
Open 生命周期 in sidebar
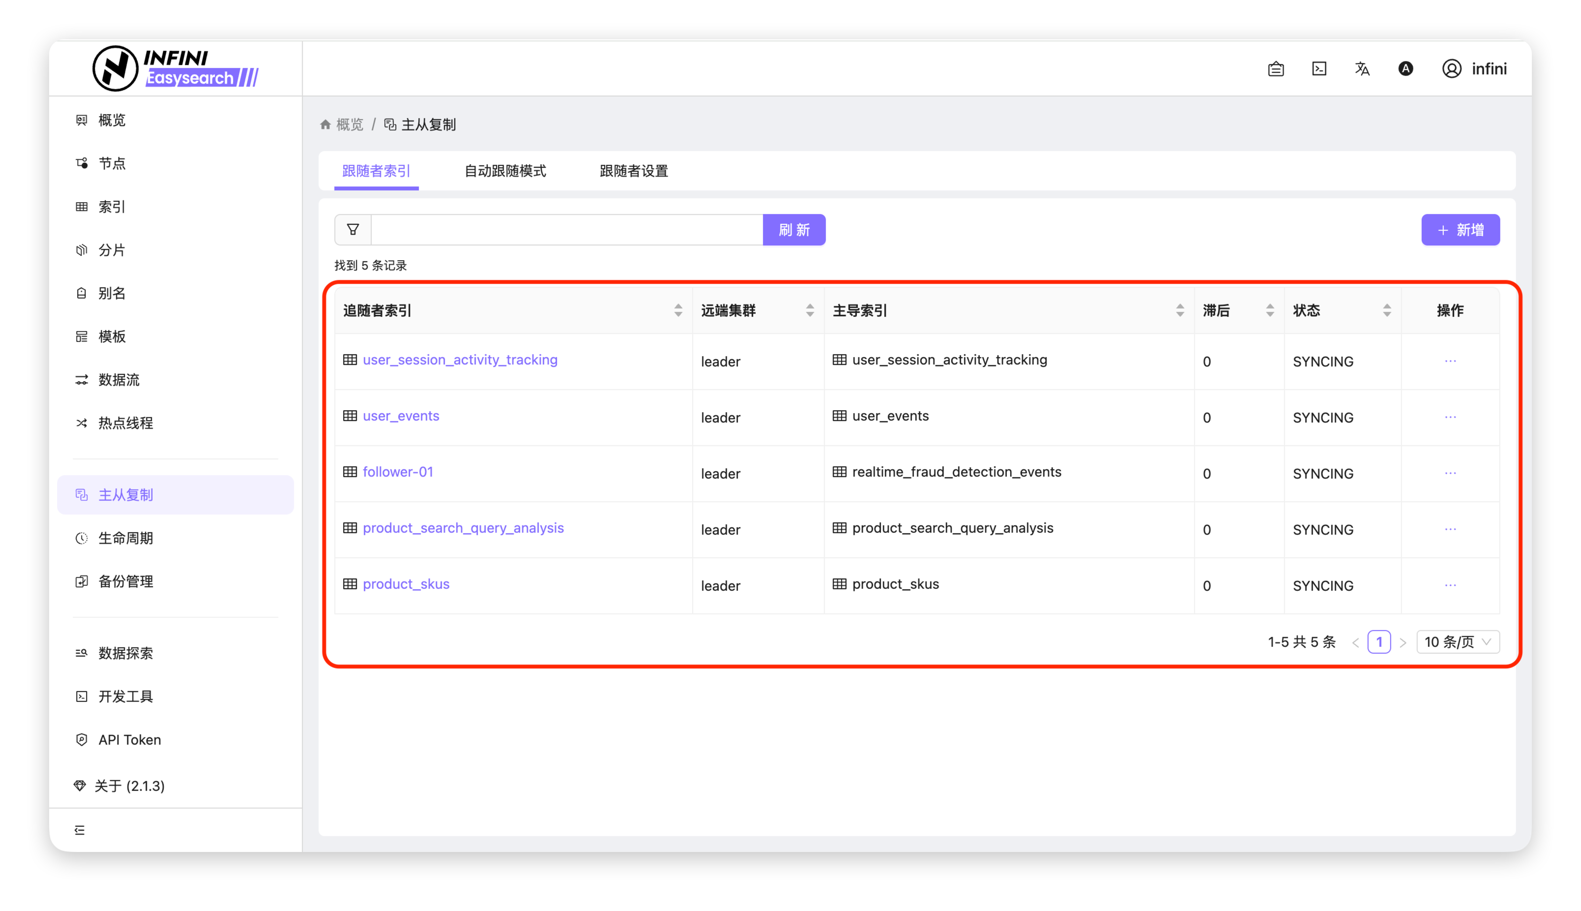tap(126, 538)
